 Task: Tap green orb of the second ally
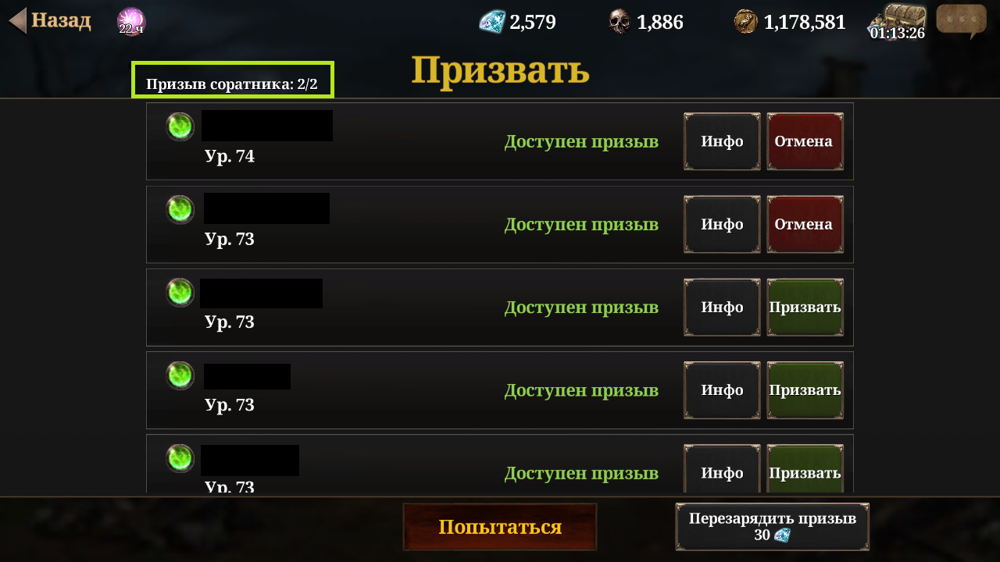coord(180,209)
